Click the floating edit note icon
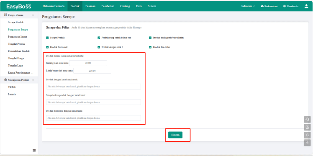 [x=307, y=127]
